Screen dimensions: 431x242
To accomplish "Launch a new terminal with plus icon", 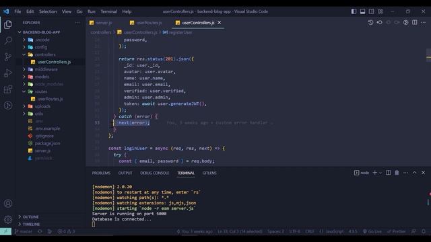I will pos(374,173).
